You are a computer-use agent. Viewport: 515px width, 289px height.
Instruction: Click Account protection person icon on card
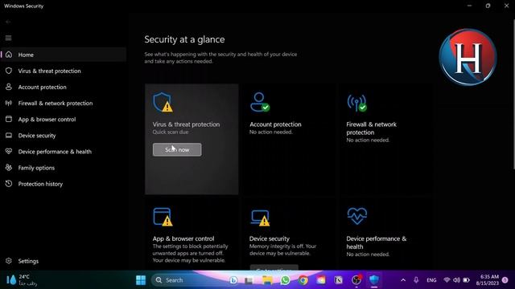(259, 102)
